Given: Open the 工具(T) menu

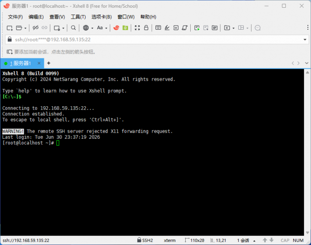Looking at the screenshot, I should point(78,17).
